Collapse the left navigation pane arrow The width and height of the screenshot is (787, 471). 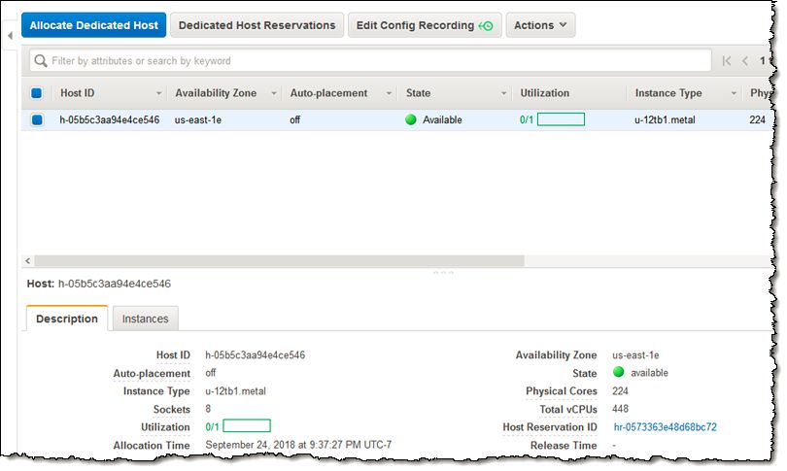pyautogui.click(x=9, y=35)
